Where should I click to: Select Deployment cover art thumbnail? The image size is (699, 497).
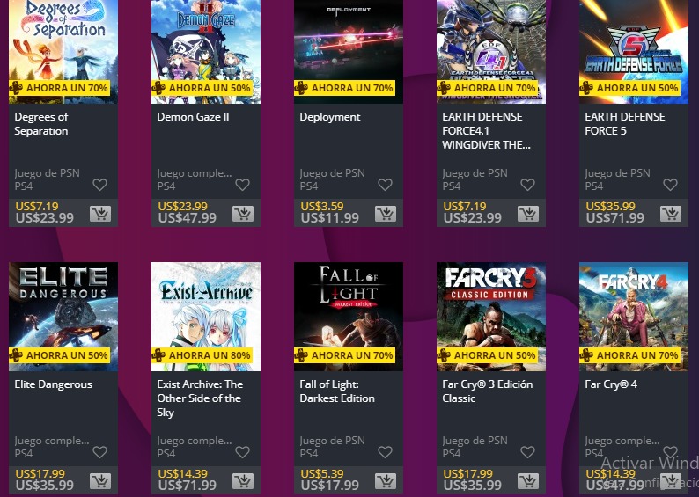(x=349, y=52)
